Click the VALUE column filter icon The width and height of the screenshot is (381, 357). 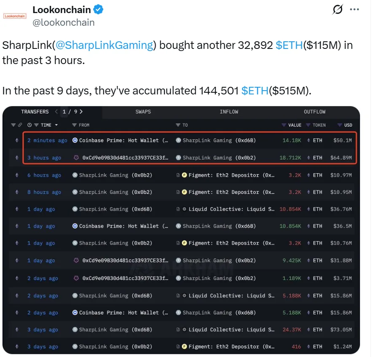pos(284,125)
